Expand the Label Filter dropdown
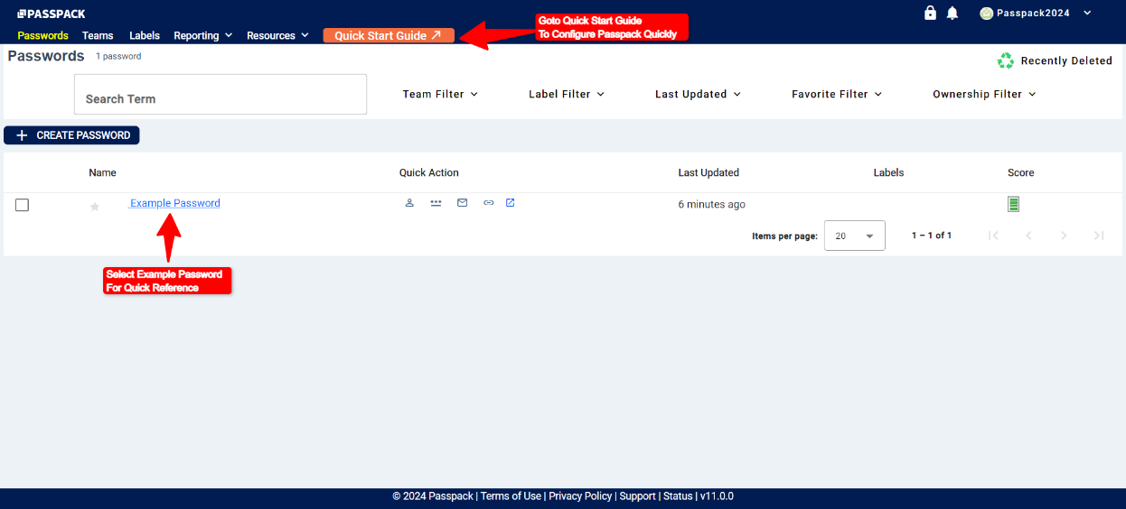 tap(567, 94)
